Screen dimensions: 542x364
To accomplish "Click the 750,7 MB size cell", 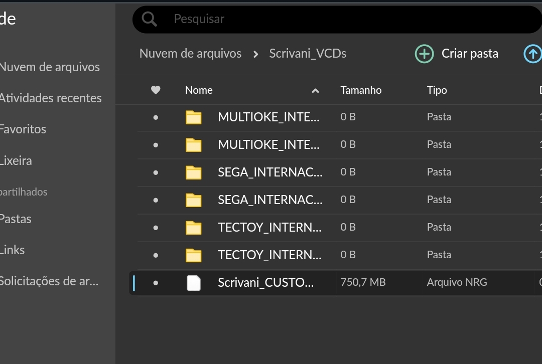I will (363, 282).
